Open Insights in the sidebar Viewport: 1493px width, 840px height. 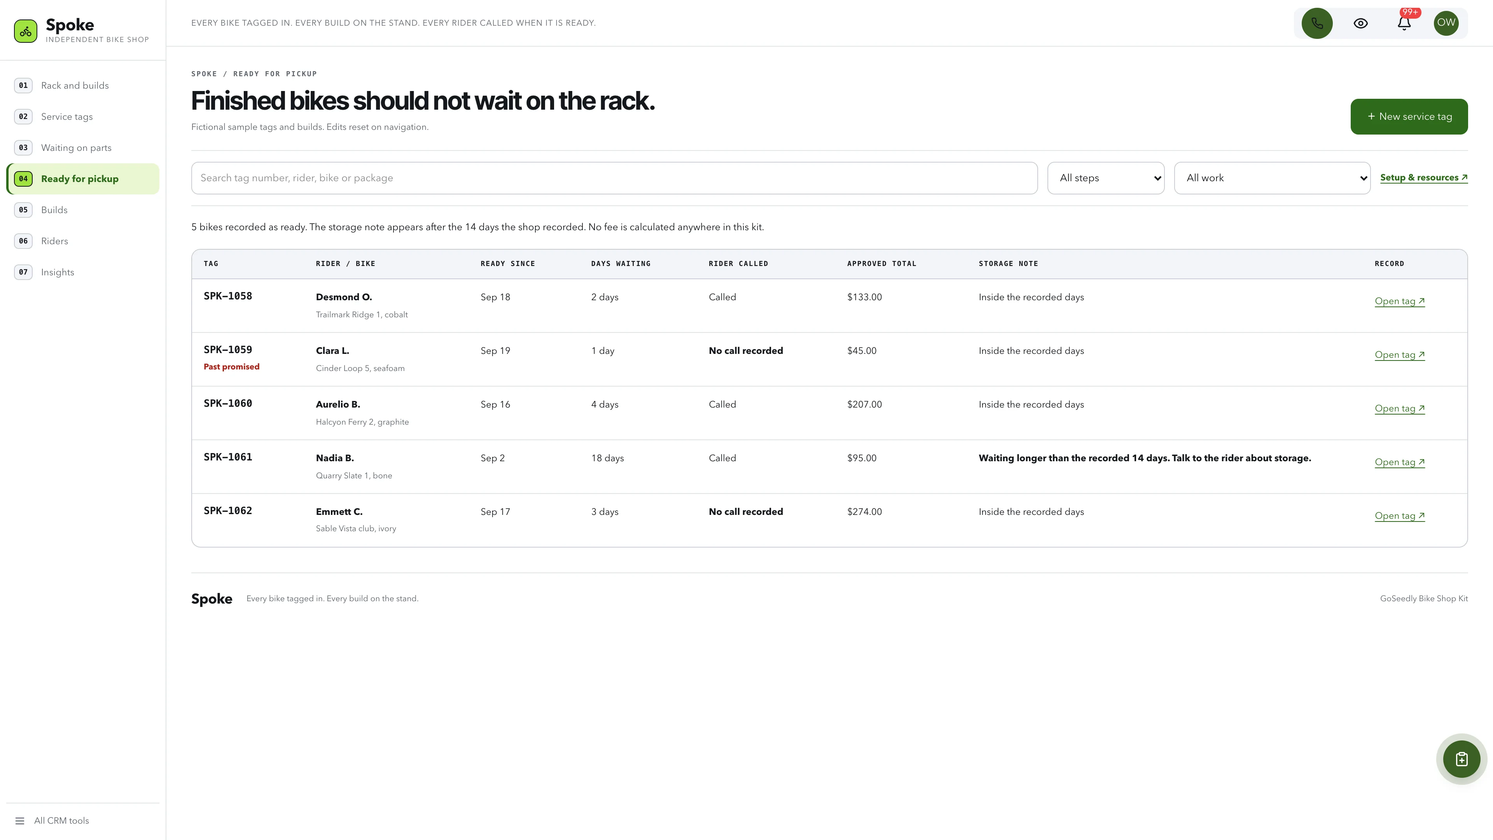click(x=83, y=272)
